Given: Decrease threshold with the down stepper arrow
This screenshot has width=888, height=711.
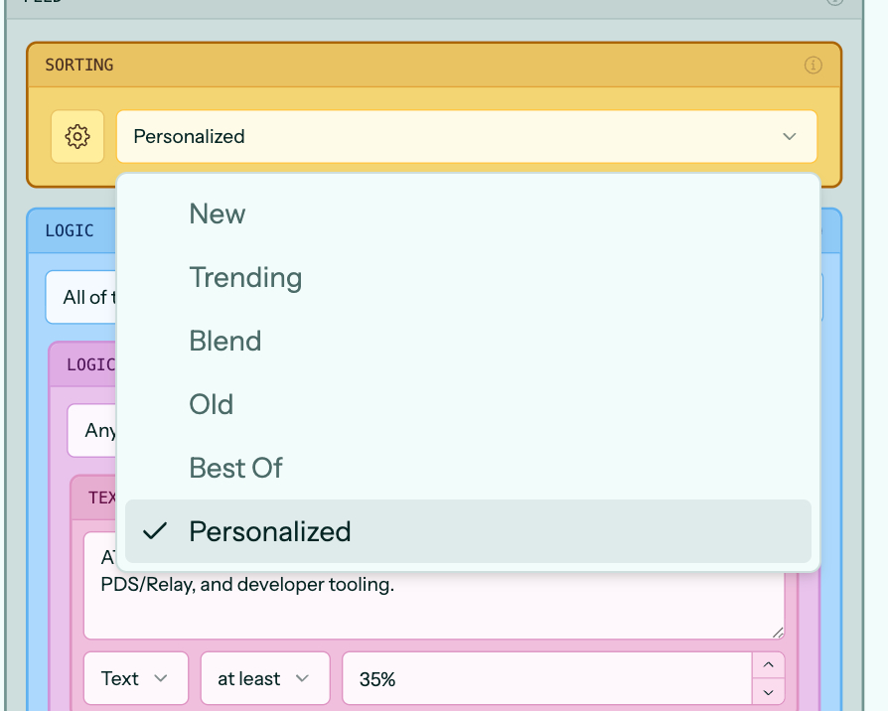Looking at the screenshot, I should point(768,691).
